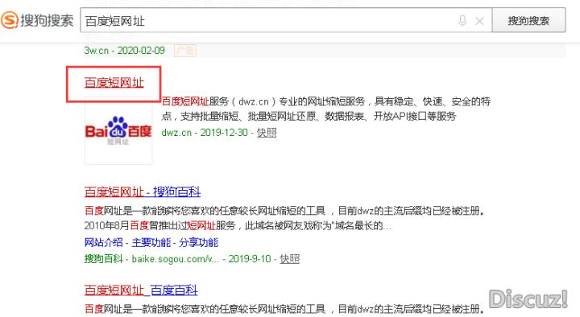Jump to 网站介绍 section link

(104, 242)
